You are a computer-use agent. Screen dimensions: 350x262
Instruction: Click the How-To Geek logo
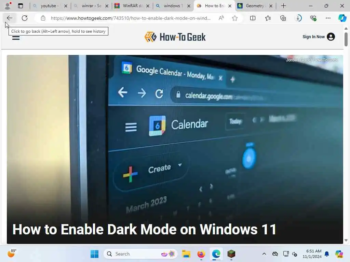175,37
